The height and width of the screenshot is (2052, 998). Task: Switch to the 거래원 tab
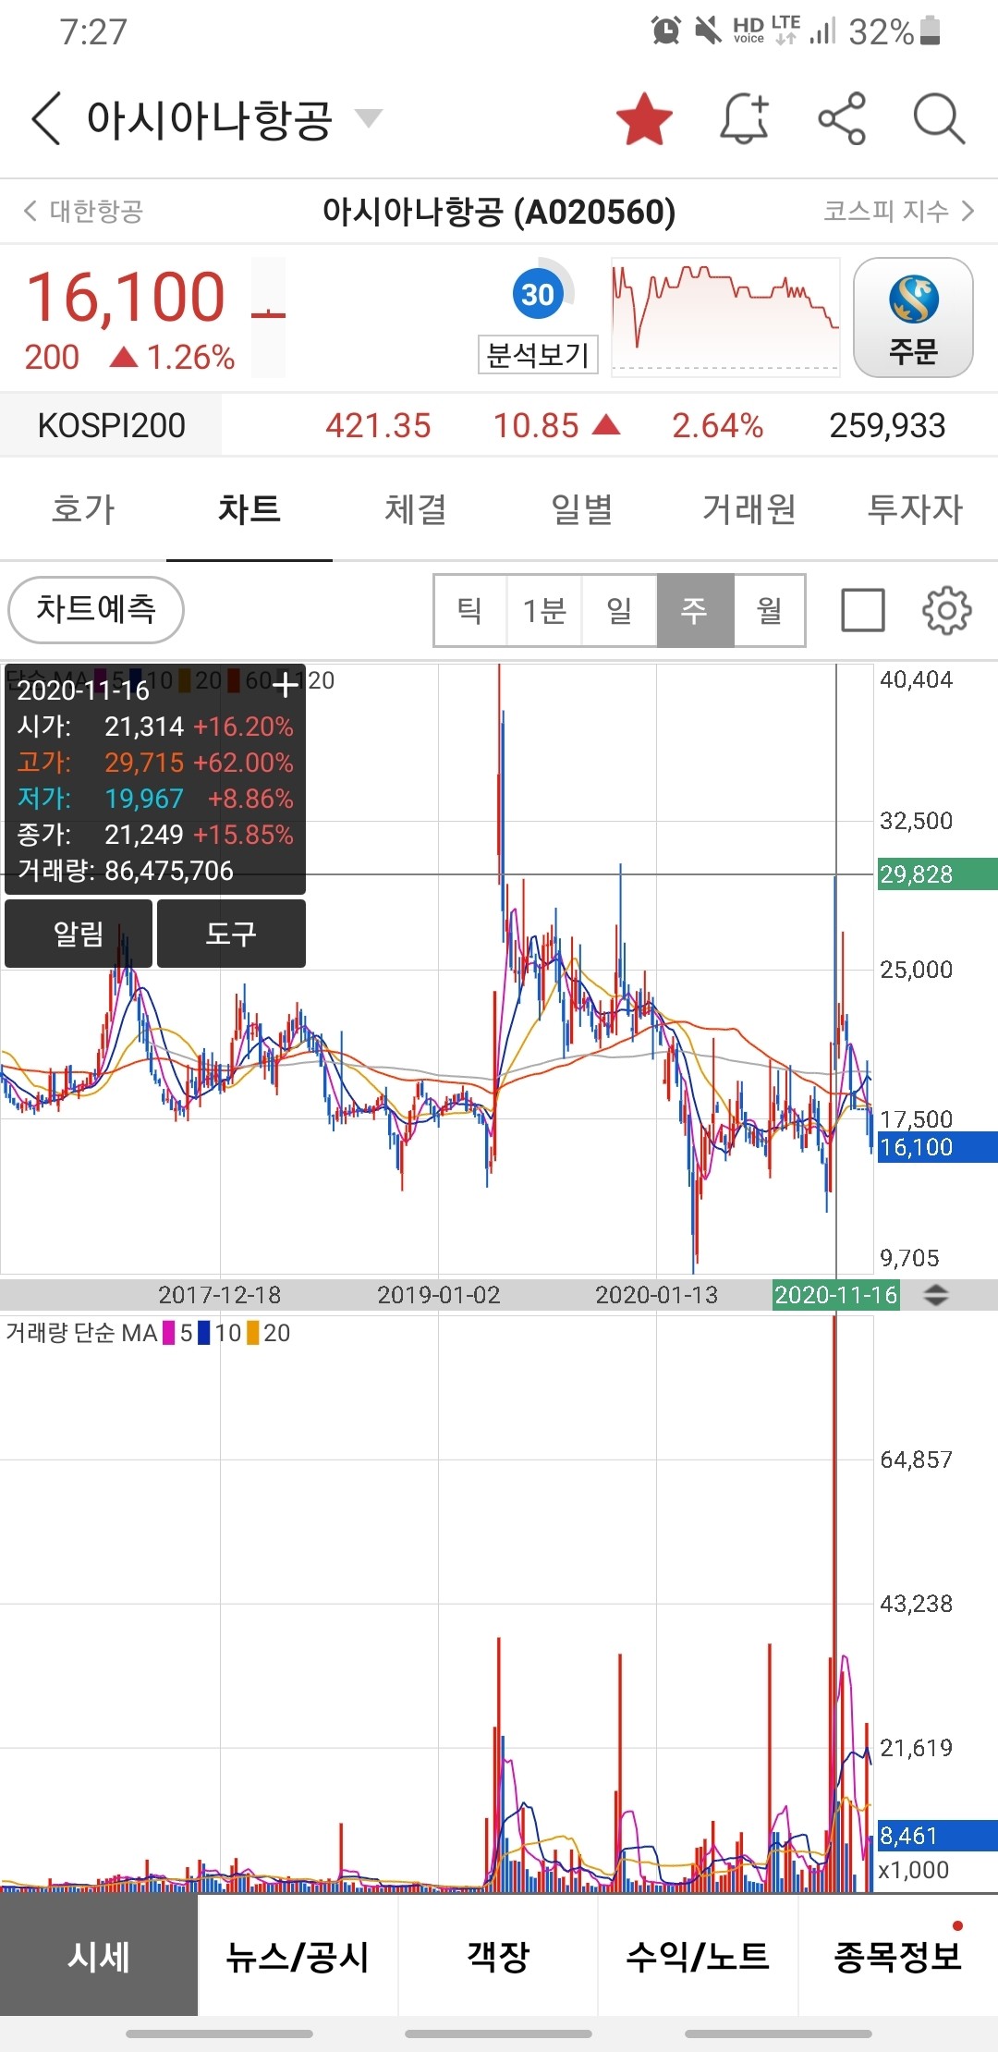(748, 508)
